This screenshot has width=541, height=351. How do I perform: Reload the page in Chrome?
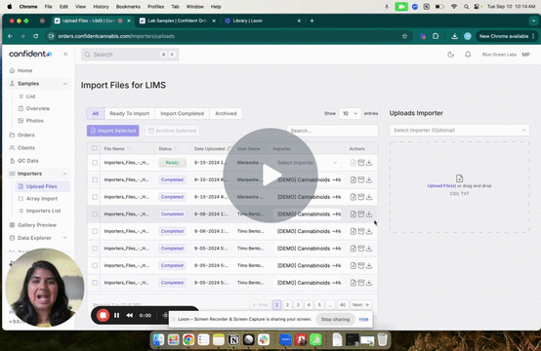(x=35, y=36)
